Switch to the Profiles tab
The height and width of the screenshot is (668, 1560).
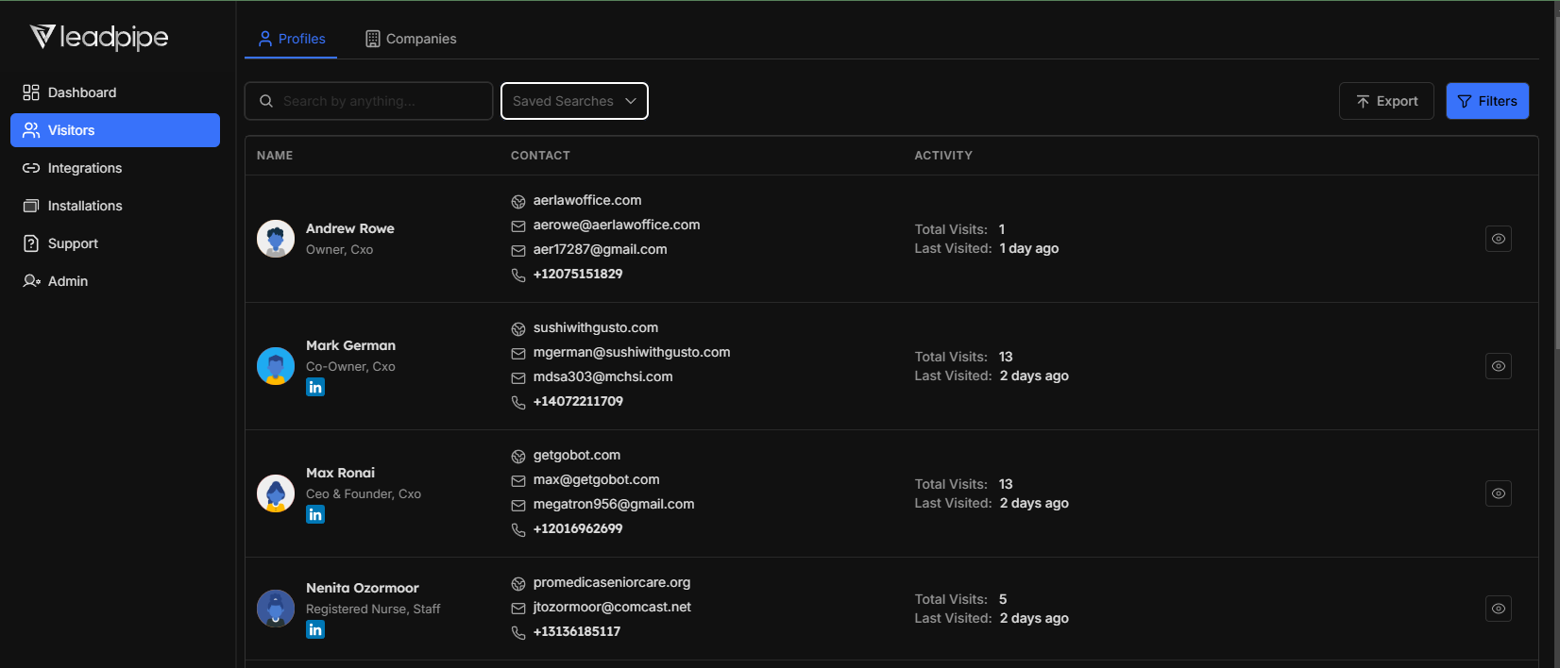pos(291,39)
